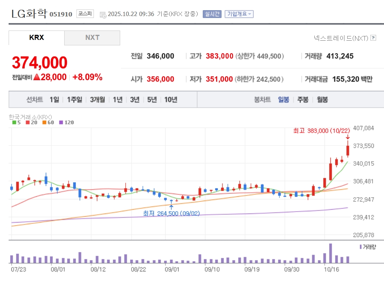Click the purple 120-day moving average swatch
Screen dimensions: 384x282
pyautogui.click(x=61, y=122)
